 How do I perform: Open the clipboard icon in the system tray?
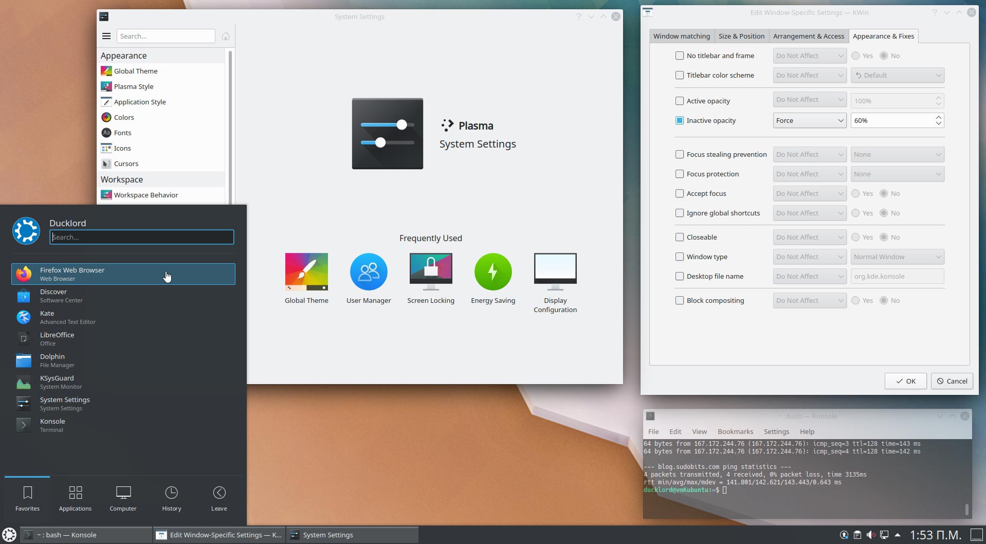click(856, 535)
